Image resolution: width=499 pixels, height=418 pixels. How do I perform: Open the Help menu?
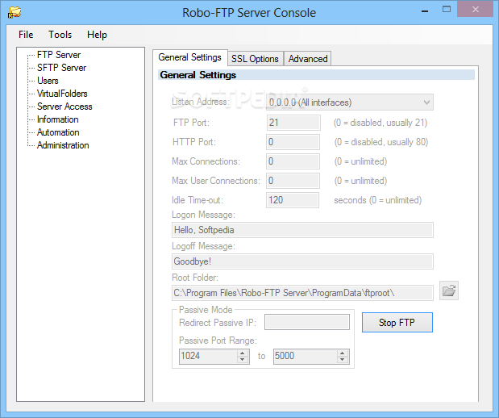pos(97,35)
